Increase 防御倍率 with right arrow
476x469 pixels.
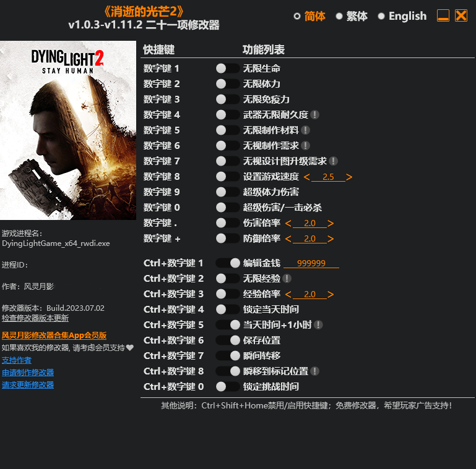331,239
